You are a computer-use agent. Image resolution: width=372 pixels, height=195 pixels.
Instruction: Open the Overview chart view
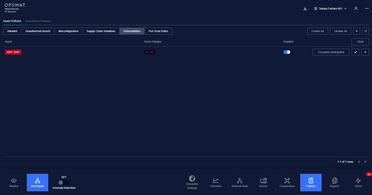(216, 182)
